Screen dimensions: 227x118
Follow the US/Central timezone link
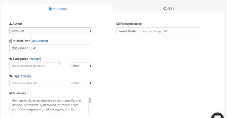tap(39, 41)
